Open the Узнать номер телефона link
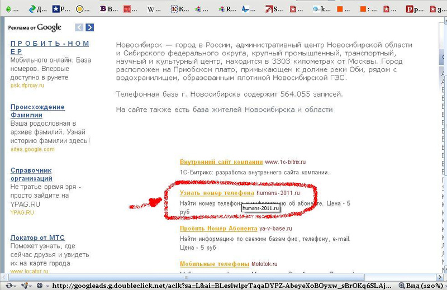 coord(217,193)
